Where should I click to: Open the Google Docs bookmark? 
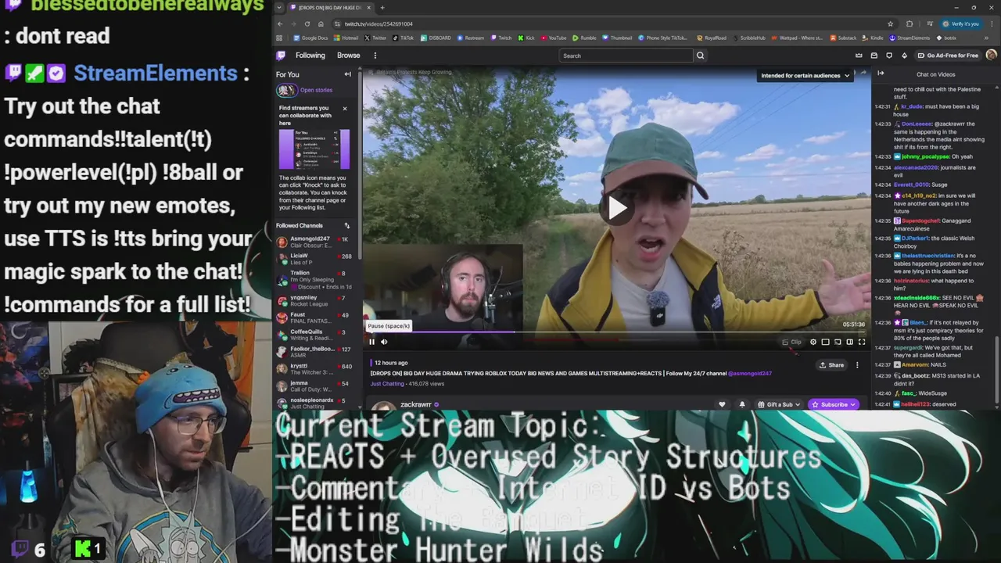(x=311, y=38)
